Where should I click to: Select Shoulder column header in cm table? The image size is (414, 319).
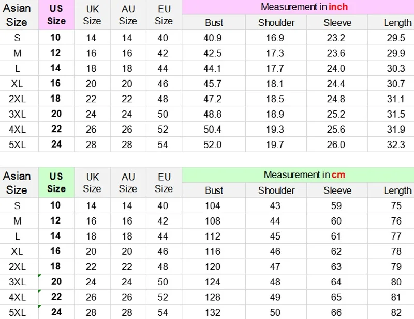pyautogui.click(x=276, y=190)
